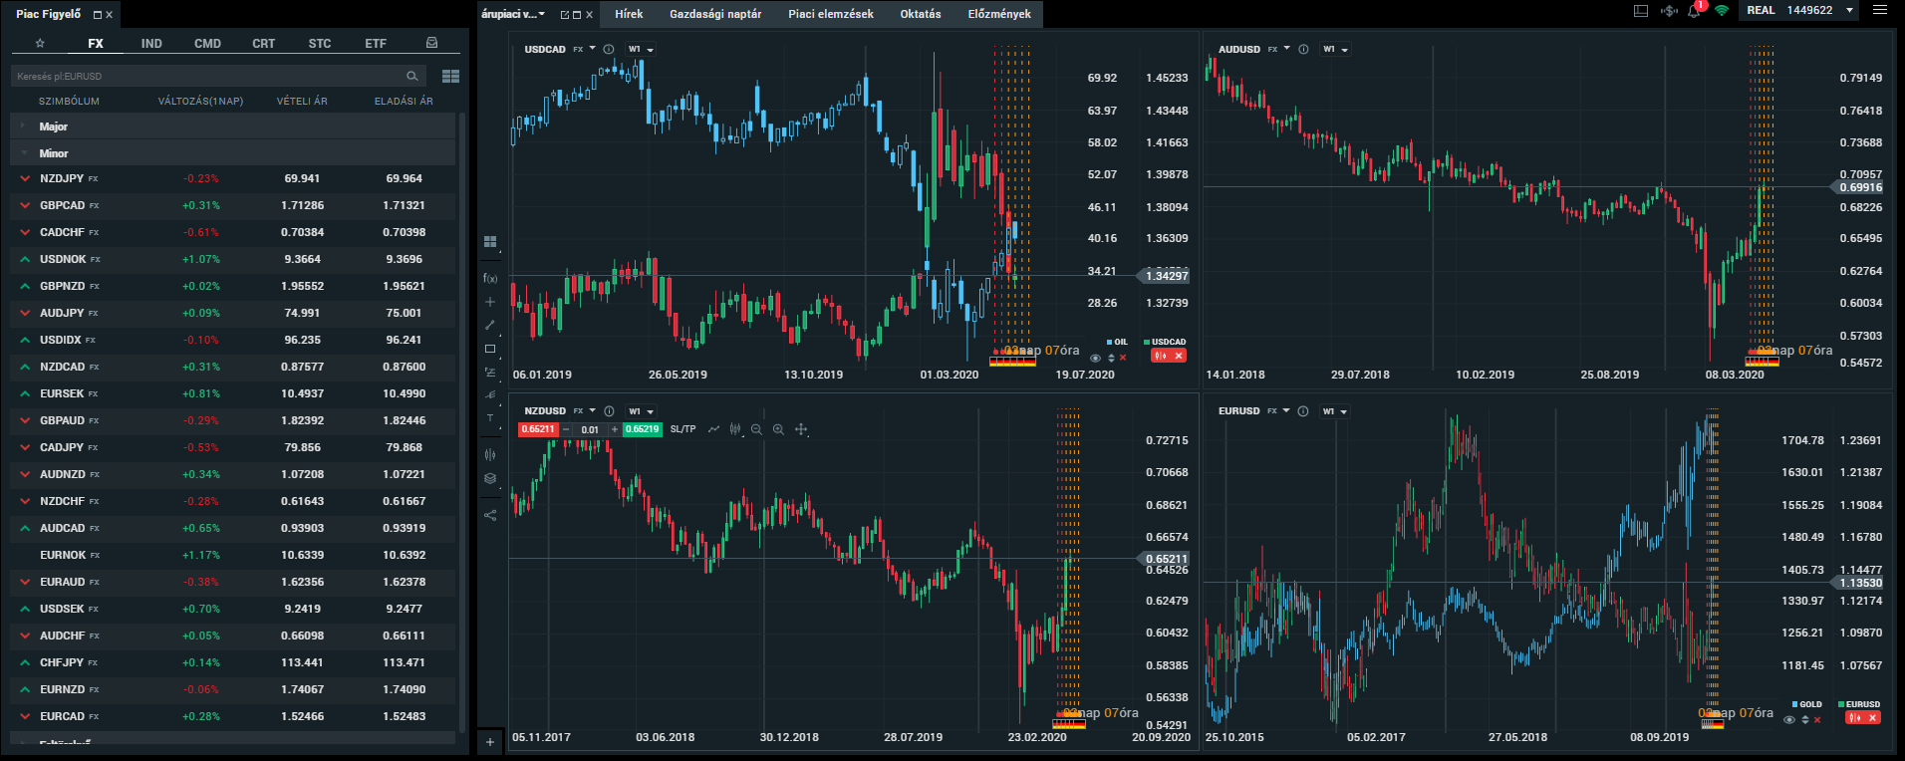Open the layers objects tool
1905x761 pixels.
(490, 478)
